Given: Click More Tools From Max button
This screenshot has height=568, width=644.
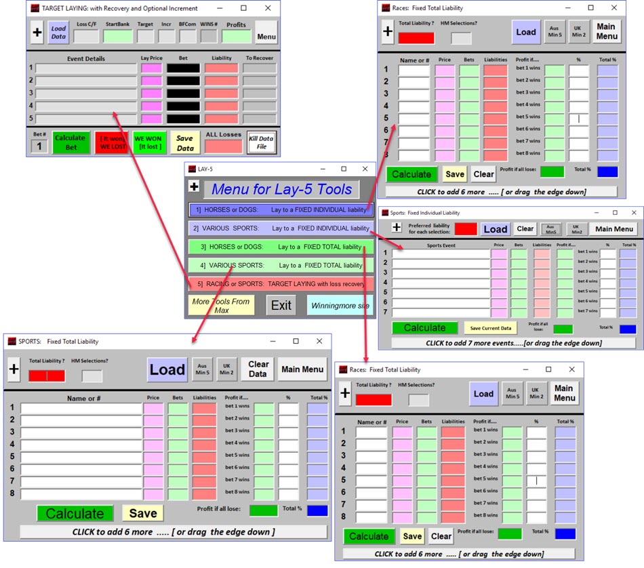Looking at the screenshot, I should (x=221, y=306).
